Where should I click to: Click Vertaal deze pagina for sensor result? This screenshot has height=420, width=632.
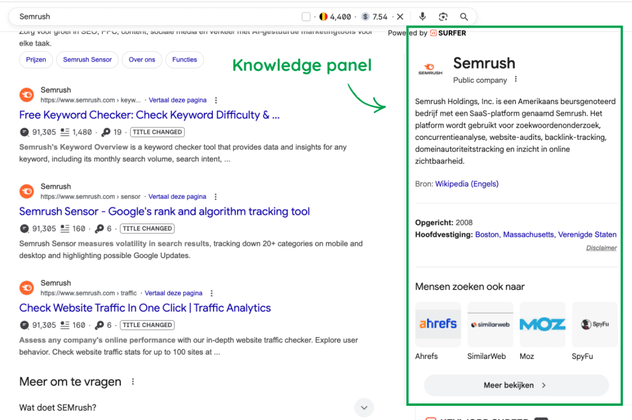click(177, 196)
